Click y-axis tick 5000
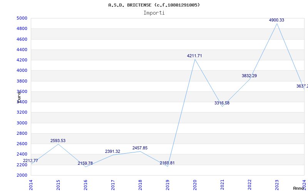The width and height of the screenshot is (308, 192). point(22,18)
